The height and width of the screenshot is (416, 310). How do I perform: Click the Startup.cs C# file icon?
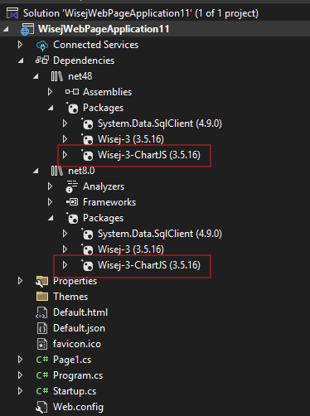[42, 391]
